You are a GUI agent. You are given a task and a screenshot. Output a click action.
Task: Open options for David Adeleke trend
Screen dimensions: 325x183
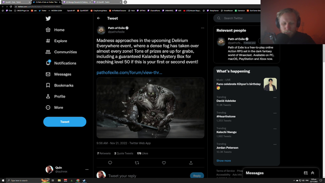[275, 98]
